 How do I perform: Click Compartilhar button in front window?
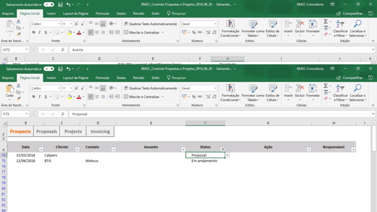pyautogui.click(x=350, y=78)
